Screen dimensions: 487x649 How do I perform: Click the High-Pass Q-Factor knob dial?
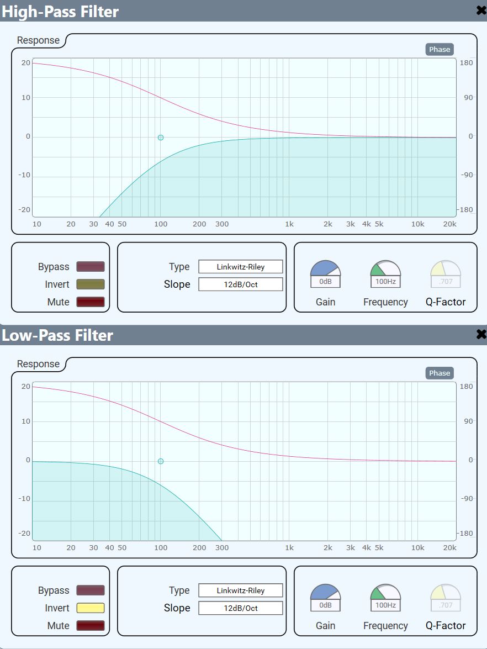[446, 268]
